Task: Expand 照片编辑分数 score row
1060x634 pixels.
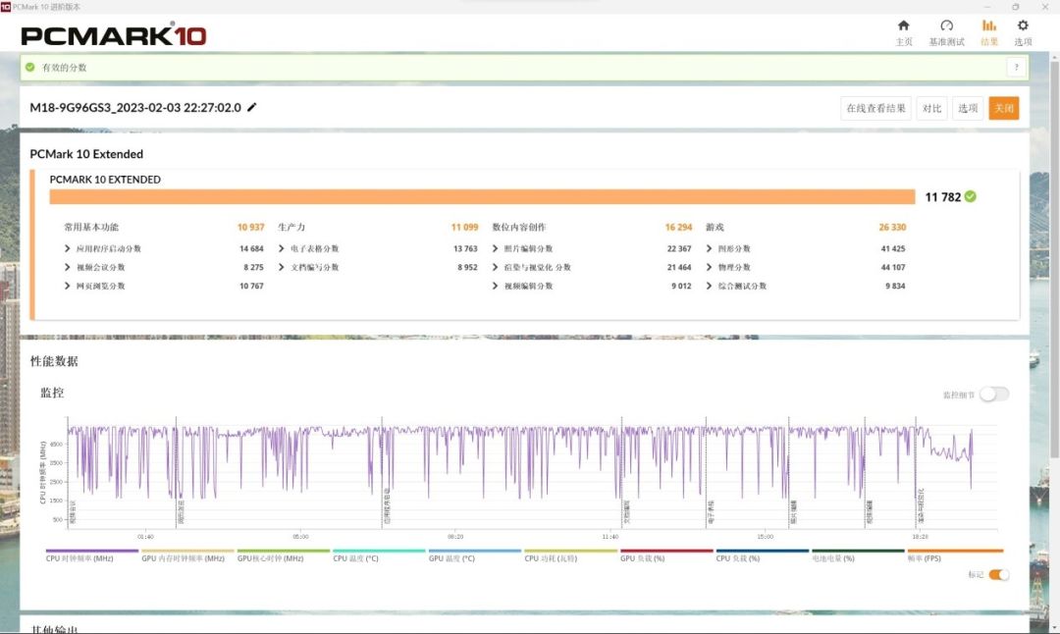Action: tap(496, 249)
